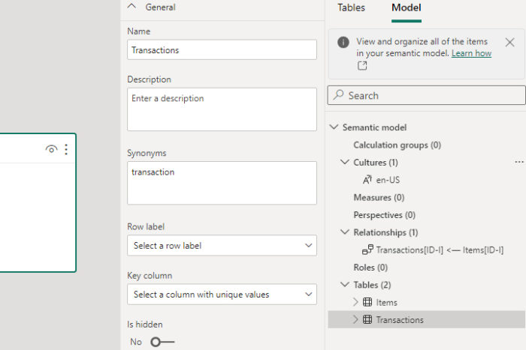Viewport: 526px width, 350px height.
Task: Click the Relationships (1) label
Action: click(385, 232)
